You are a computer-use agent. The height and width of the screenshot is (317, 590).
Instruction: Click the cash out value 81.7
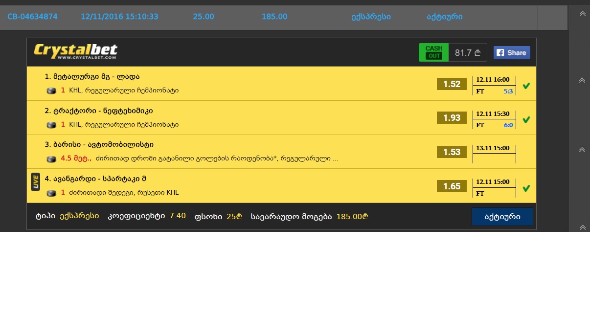point(468,53)
